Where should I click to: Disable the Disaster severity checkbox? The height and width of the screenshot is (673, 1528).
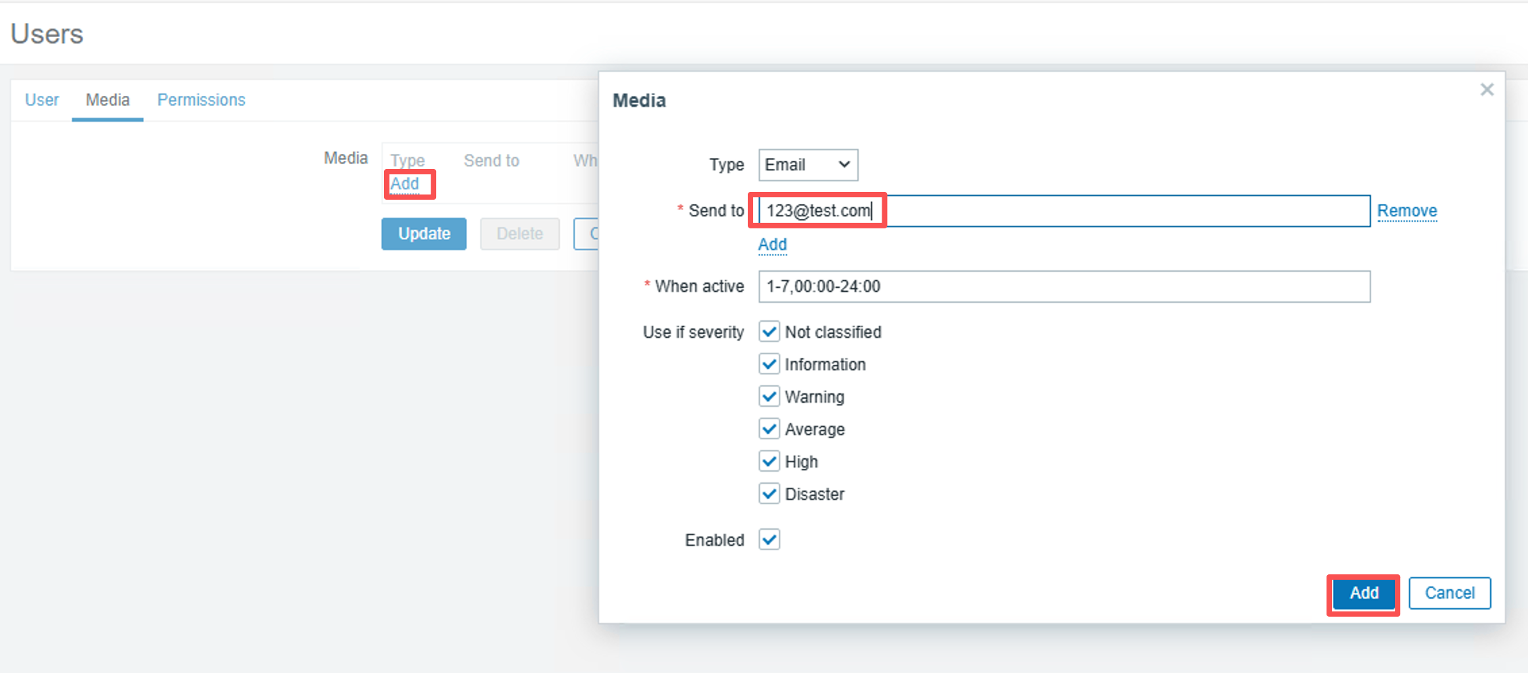point(769,494)
